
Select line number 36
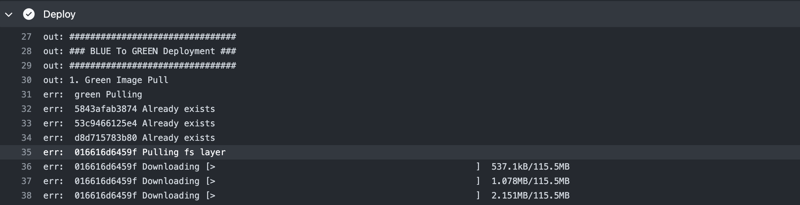click(26, 167)
